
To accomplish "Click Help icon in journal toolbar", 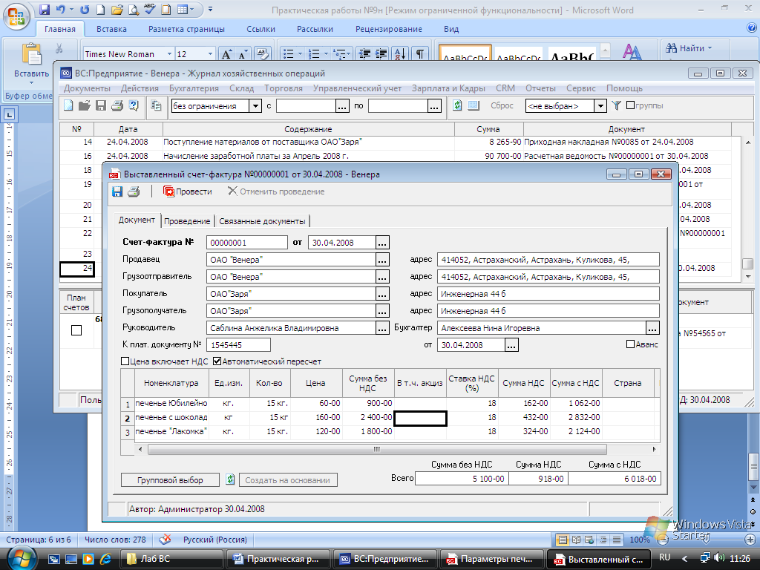I will click(134, 105).
